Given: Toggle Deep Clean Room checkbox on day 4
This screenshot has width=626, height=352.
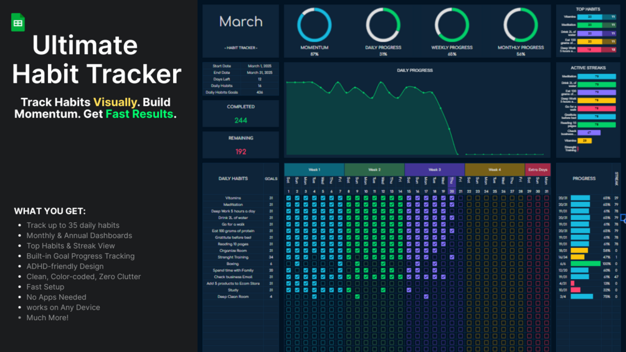Looking at the screenshot, I should tap(314, 297).
